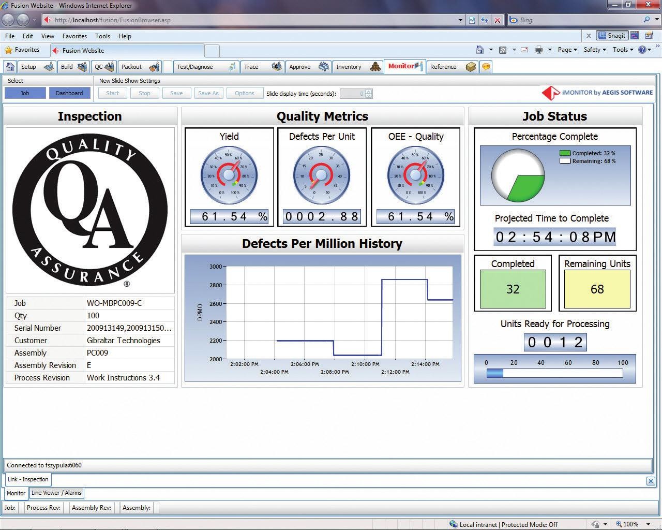Image resolution: width=662 pixels, height=530 pixels.
Task: Click the Units Ready progress bar
Action: pos(555,373)
